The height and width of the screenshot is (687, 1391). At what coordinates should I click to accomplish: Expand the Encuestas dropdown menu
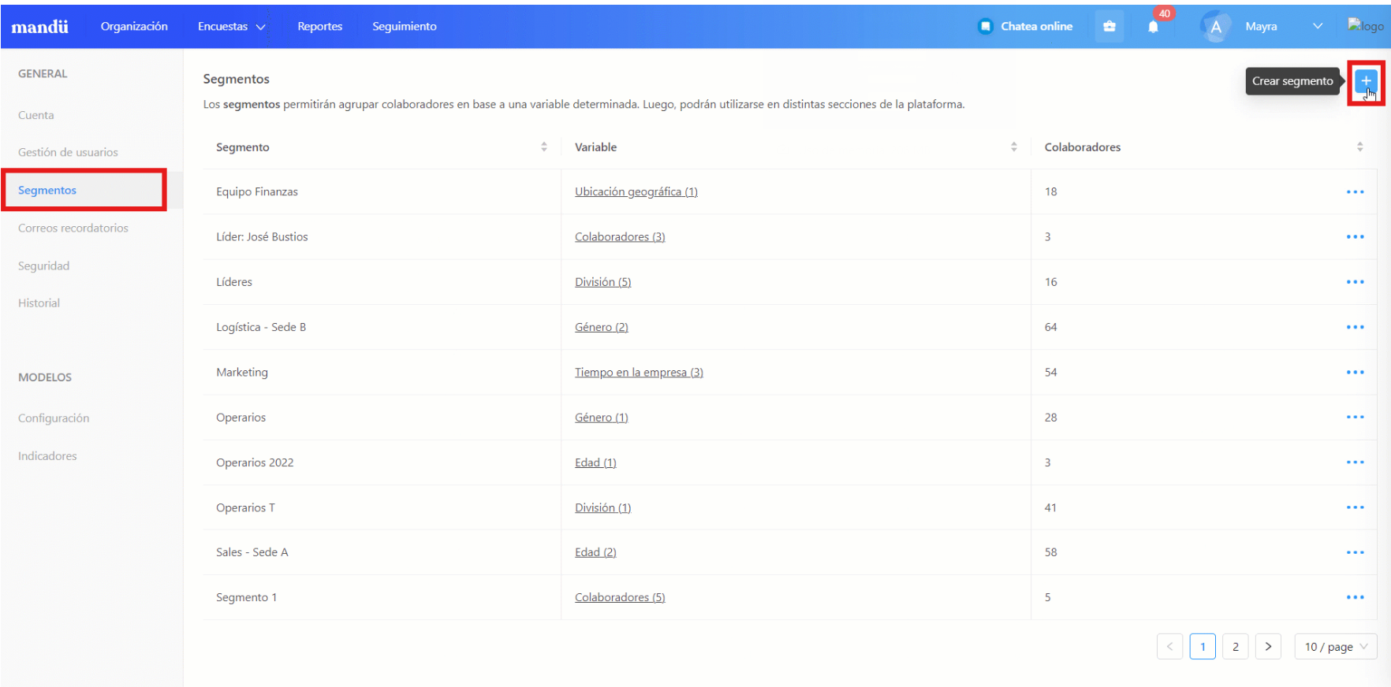tap(232, 27)
